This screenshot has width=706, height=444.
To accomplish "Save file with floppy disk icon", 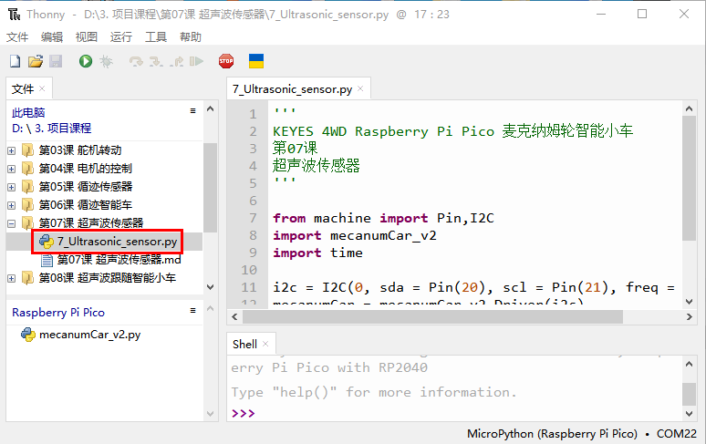I will pos(56,61).
